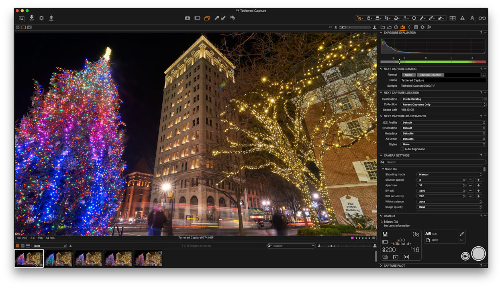Click the exposure warning triangle icon
502x288 pixels.
pyautogui.click(x=462, y=18)
